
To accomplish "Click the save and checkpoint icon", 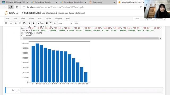I will click(x=6, y=23).
